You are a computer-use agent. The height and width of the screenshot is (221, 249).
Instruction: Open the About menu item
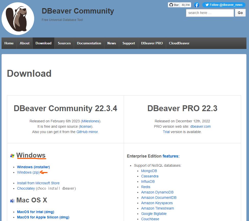pyautogui.click(x=24, y=43)
